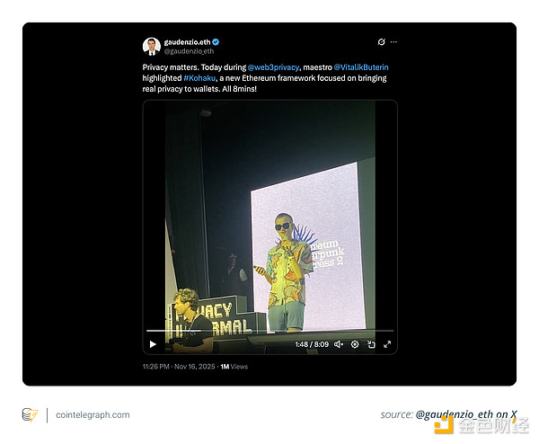Click the Grok icon on tweet

point(382,42)
